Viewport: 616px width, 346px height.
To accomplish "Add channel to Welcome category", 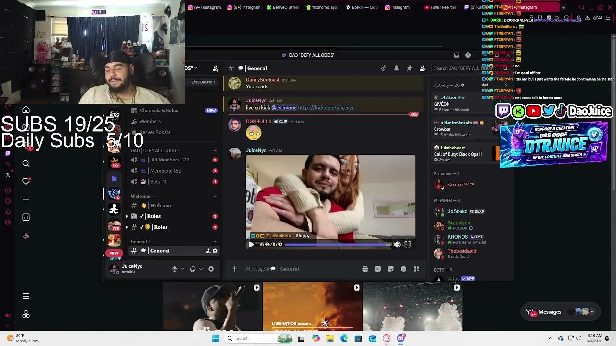I will pyautogui.click(x=215, y=196).
